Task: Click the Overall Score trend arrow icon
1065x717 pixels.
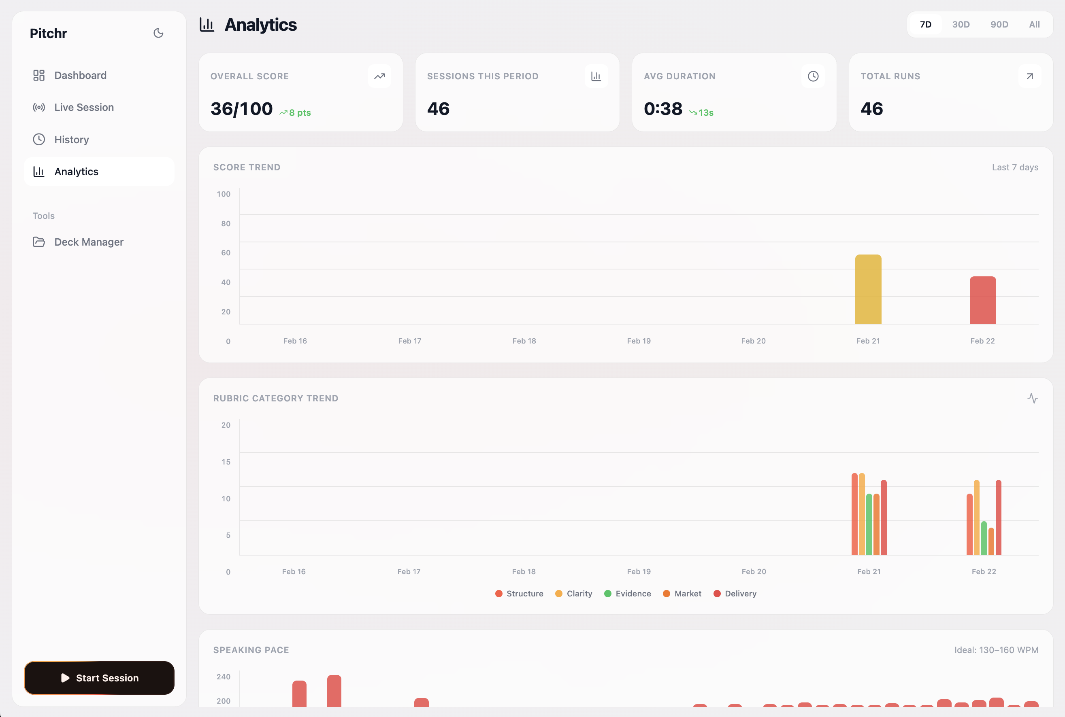Action: [x=379, y=76]
